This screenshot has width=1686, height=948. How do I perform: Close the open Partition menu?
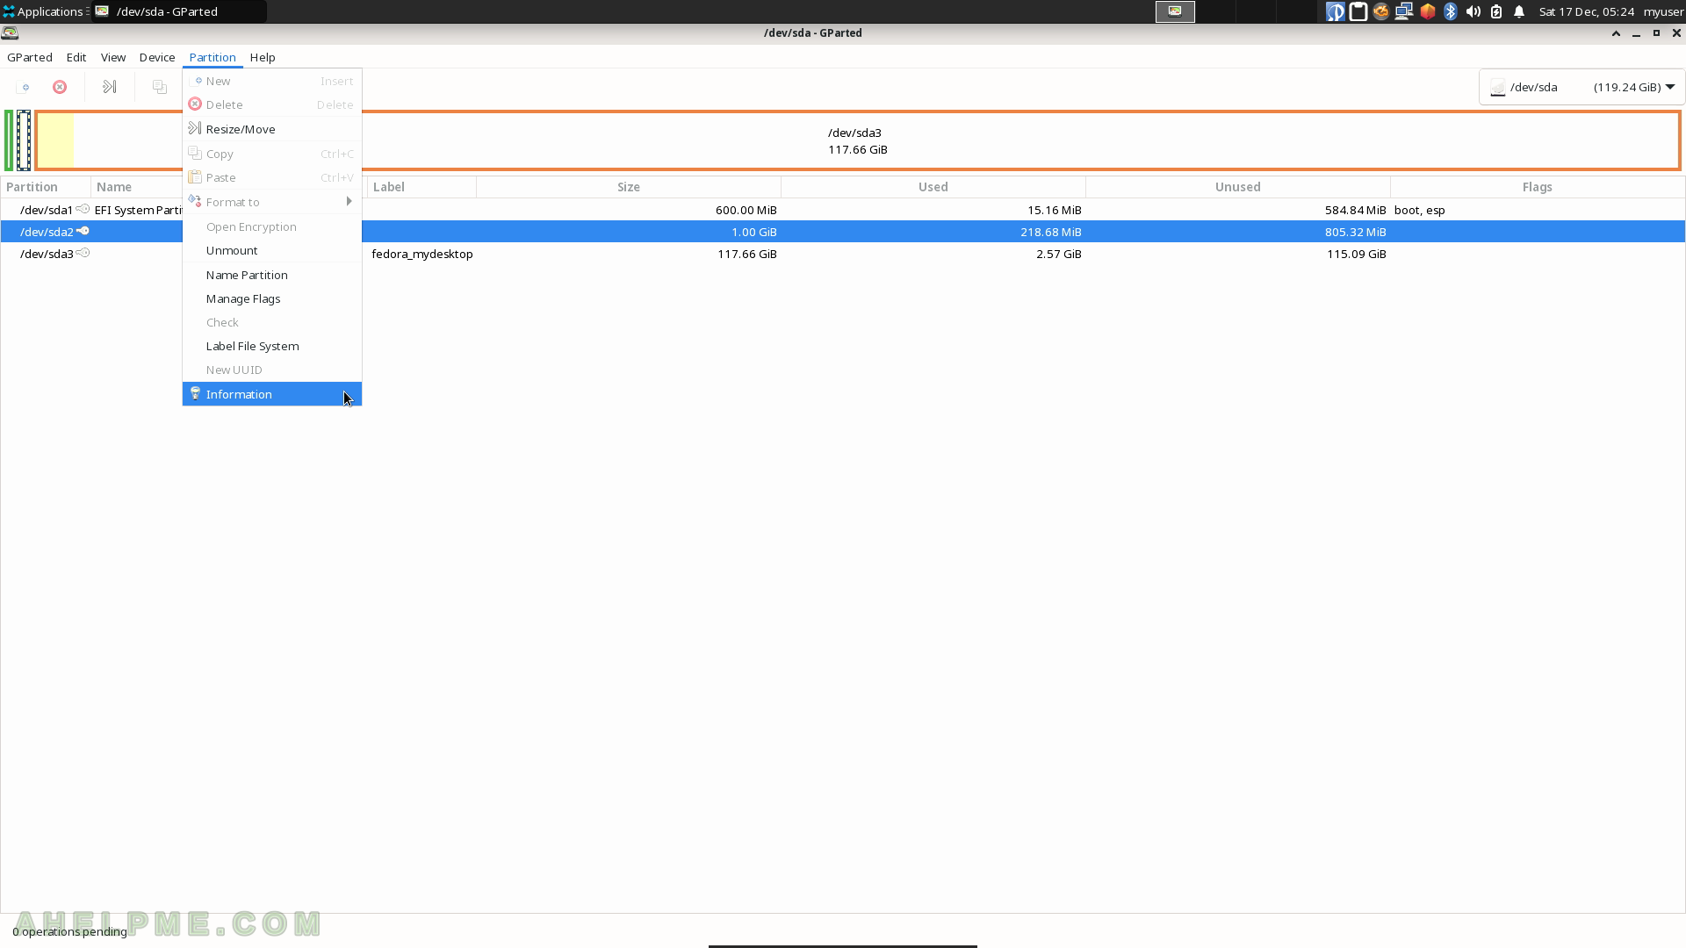click(x=213, y=57)
